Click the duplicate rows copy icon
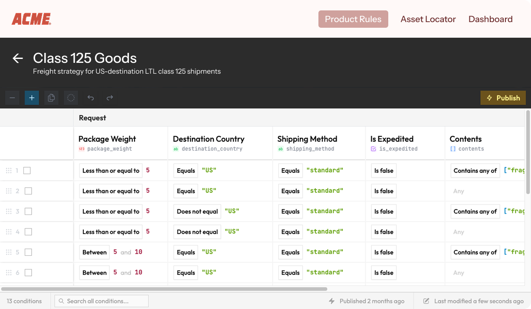The height and width of the screenshot is (309, 531). (51, 98)
